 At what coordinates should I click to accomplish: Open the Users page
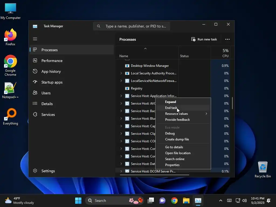(x=72, y=93)
